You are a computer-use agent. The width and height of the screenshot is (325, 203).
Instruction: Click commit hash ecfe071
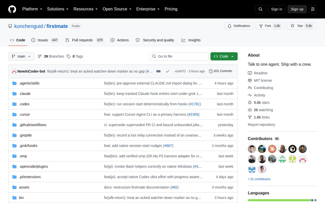[x=180, y=71]
